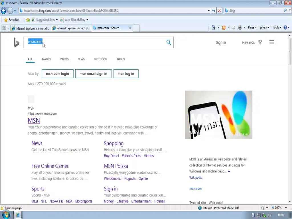Go back using the browser Back arrow
The width and height of the screenshot is (292, 219).
tap(3, 11)
